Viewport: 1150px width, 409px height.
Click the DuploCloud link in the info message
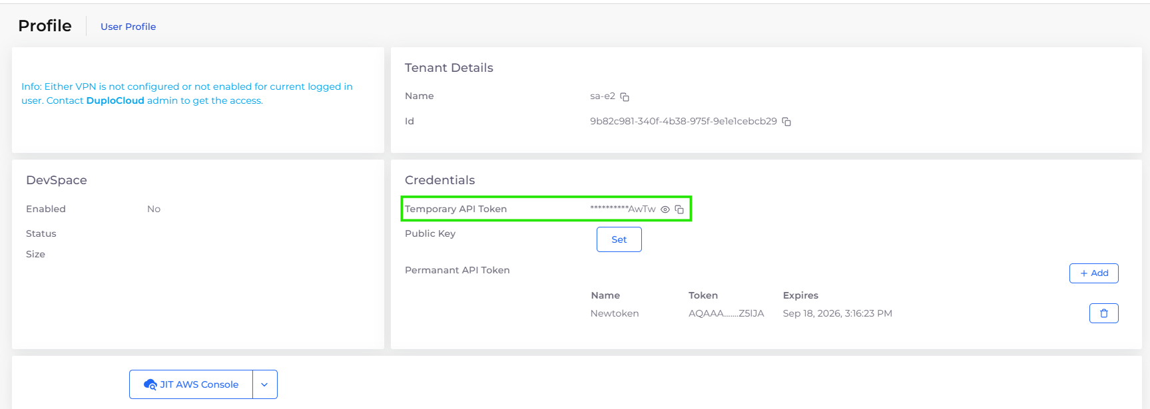click(115, 100)
